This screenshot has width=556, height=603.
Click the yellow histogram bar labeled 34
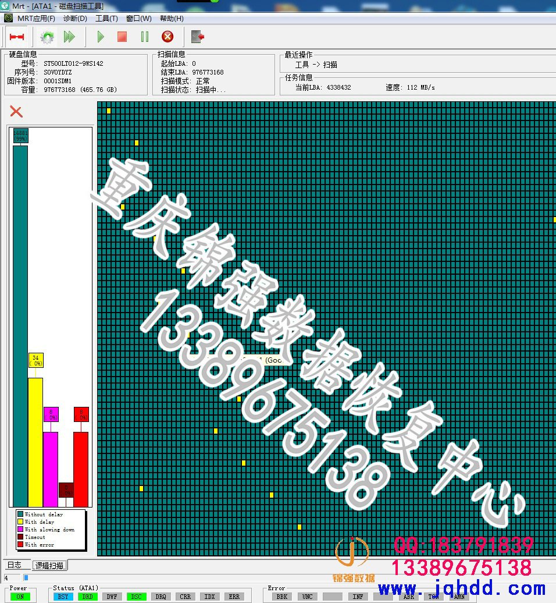pos(35,442)
